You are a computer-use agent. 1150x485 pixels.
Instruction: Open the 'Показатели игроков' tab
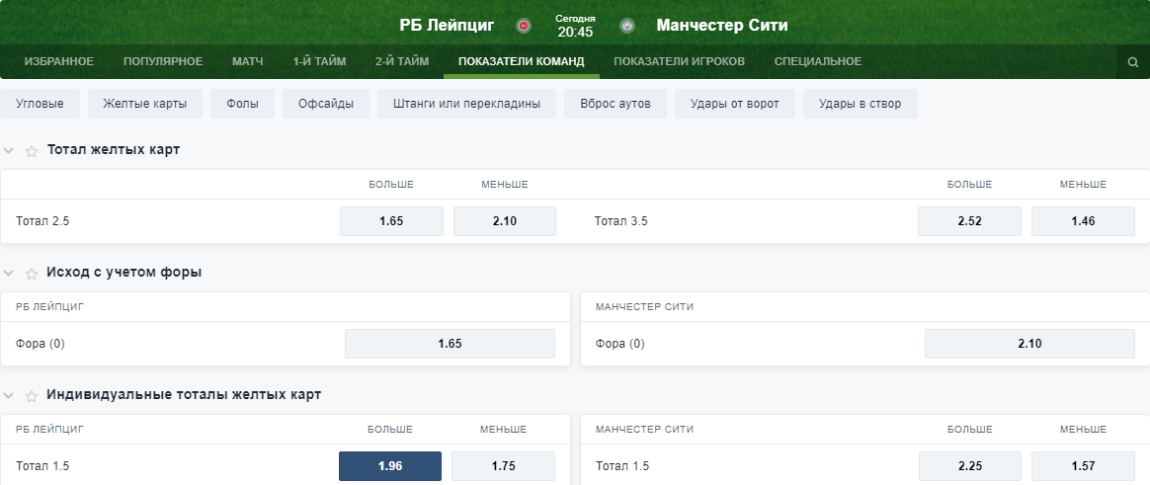tap(679, 62)
